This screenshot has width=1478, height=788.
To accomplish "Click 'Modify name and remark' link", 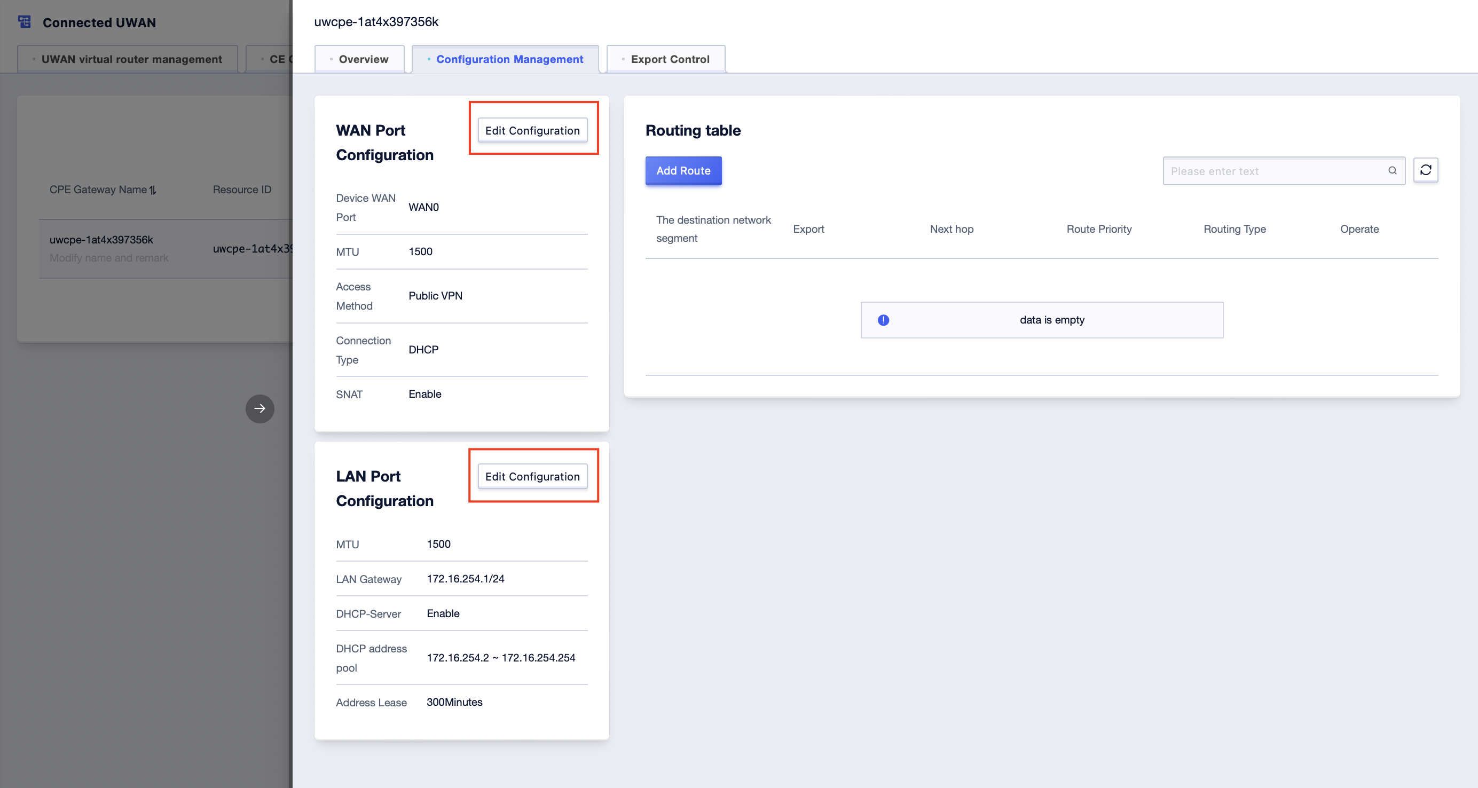I will tap(109, 258).
